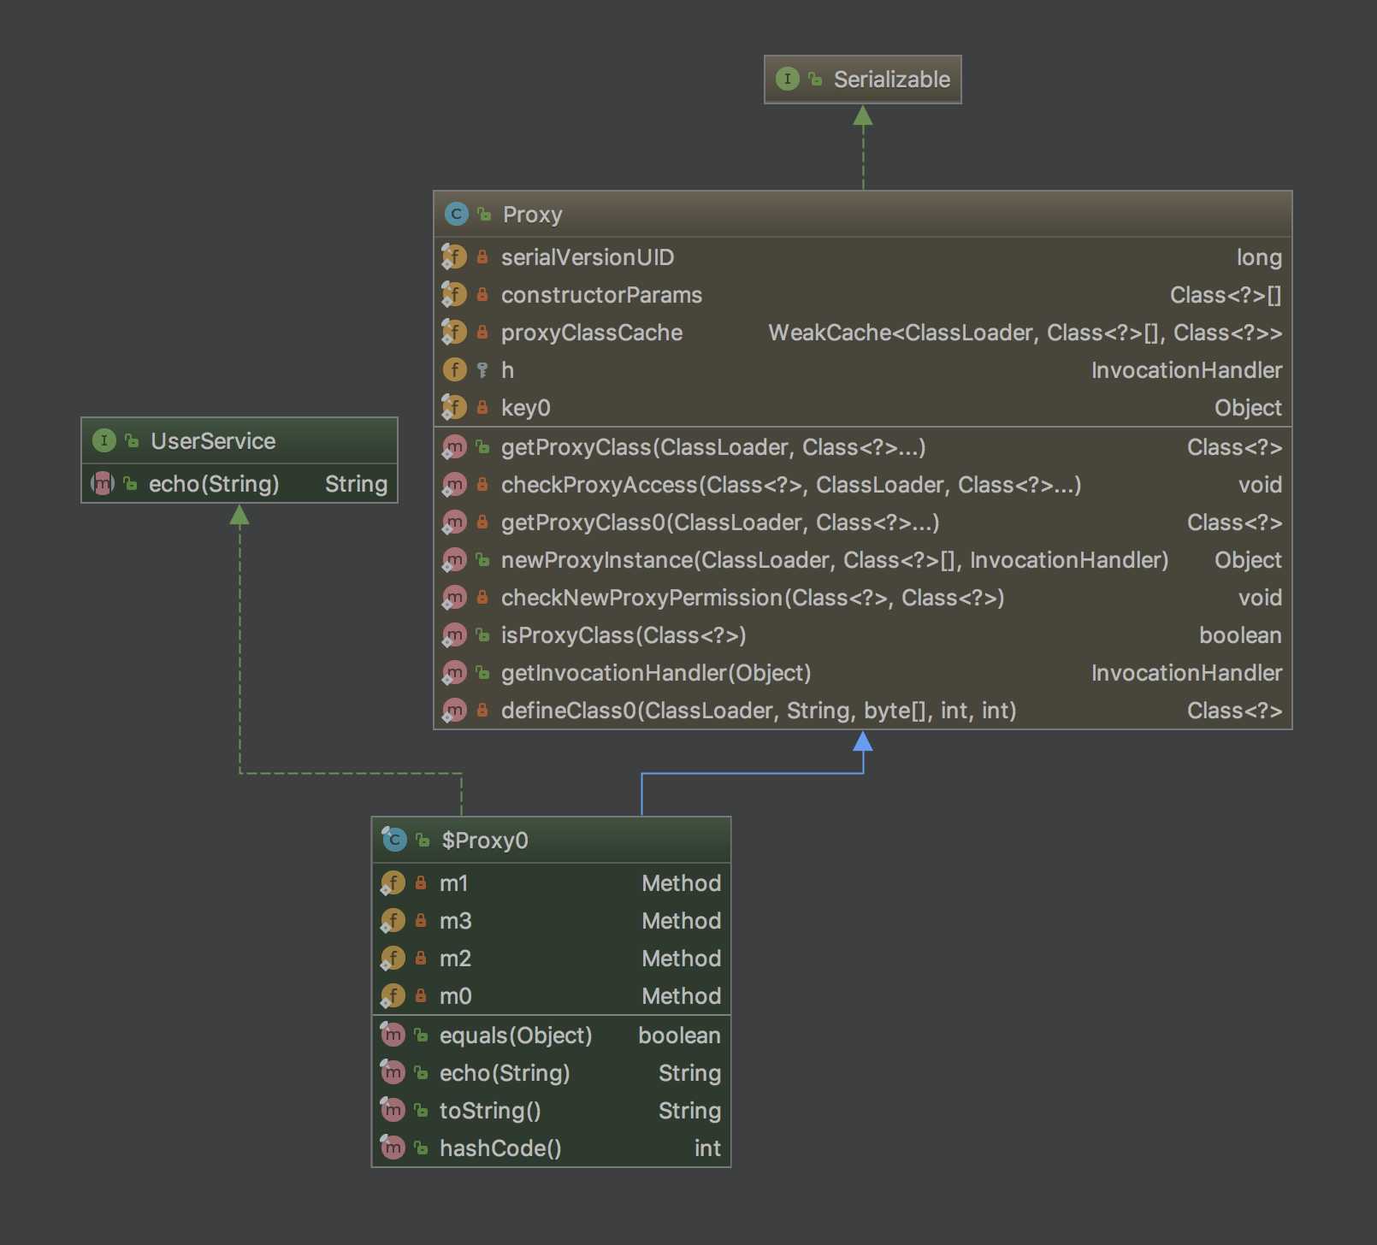The height and width of the screenshot is (1245, 1377).
Task: Select the Serializable node title
Action: click(892, 80)
